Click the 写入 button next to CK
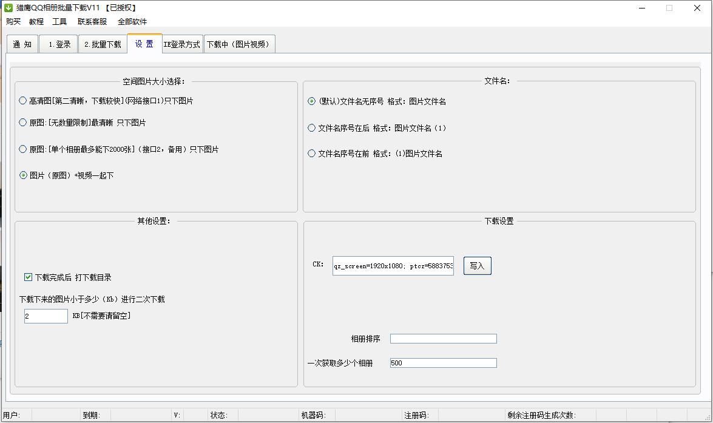 pyautogui.click(x=478, y=266)
